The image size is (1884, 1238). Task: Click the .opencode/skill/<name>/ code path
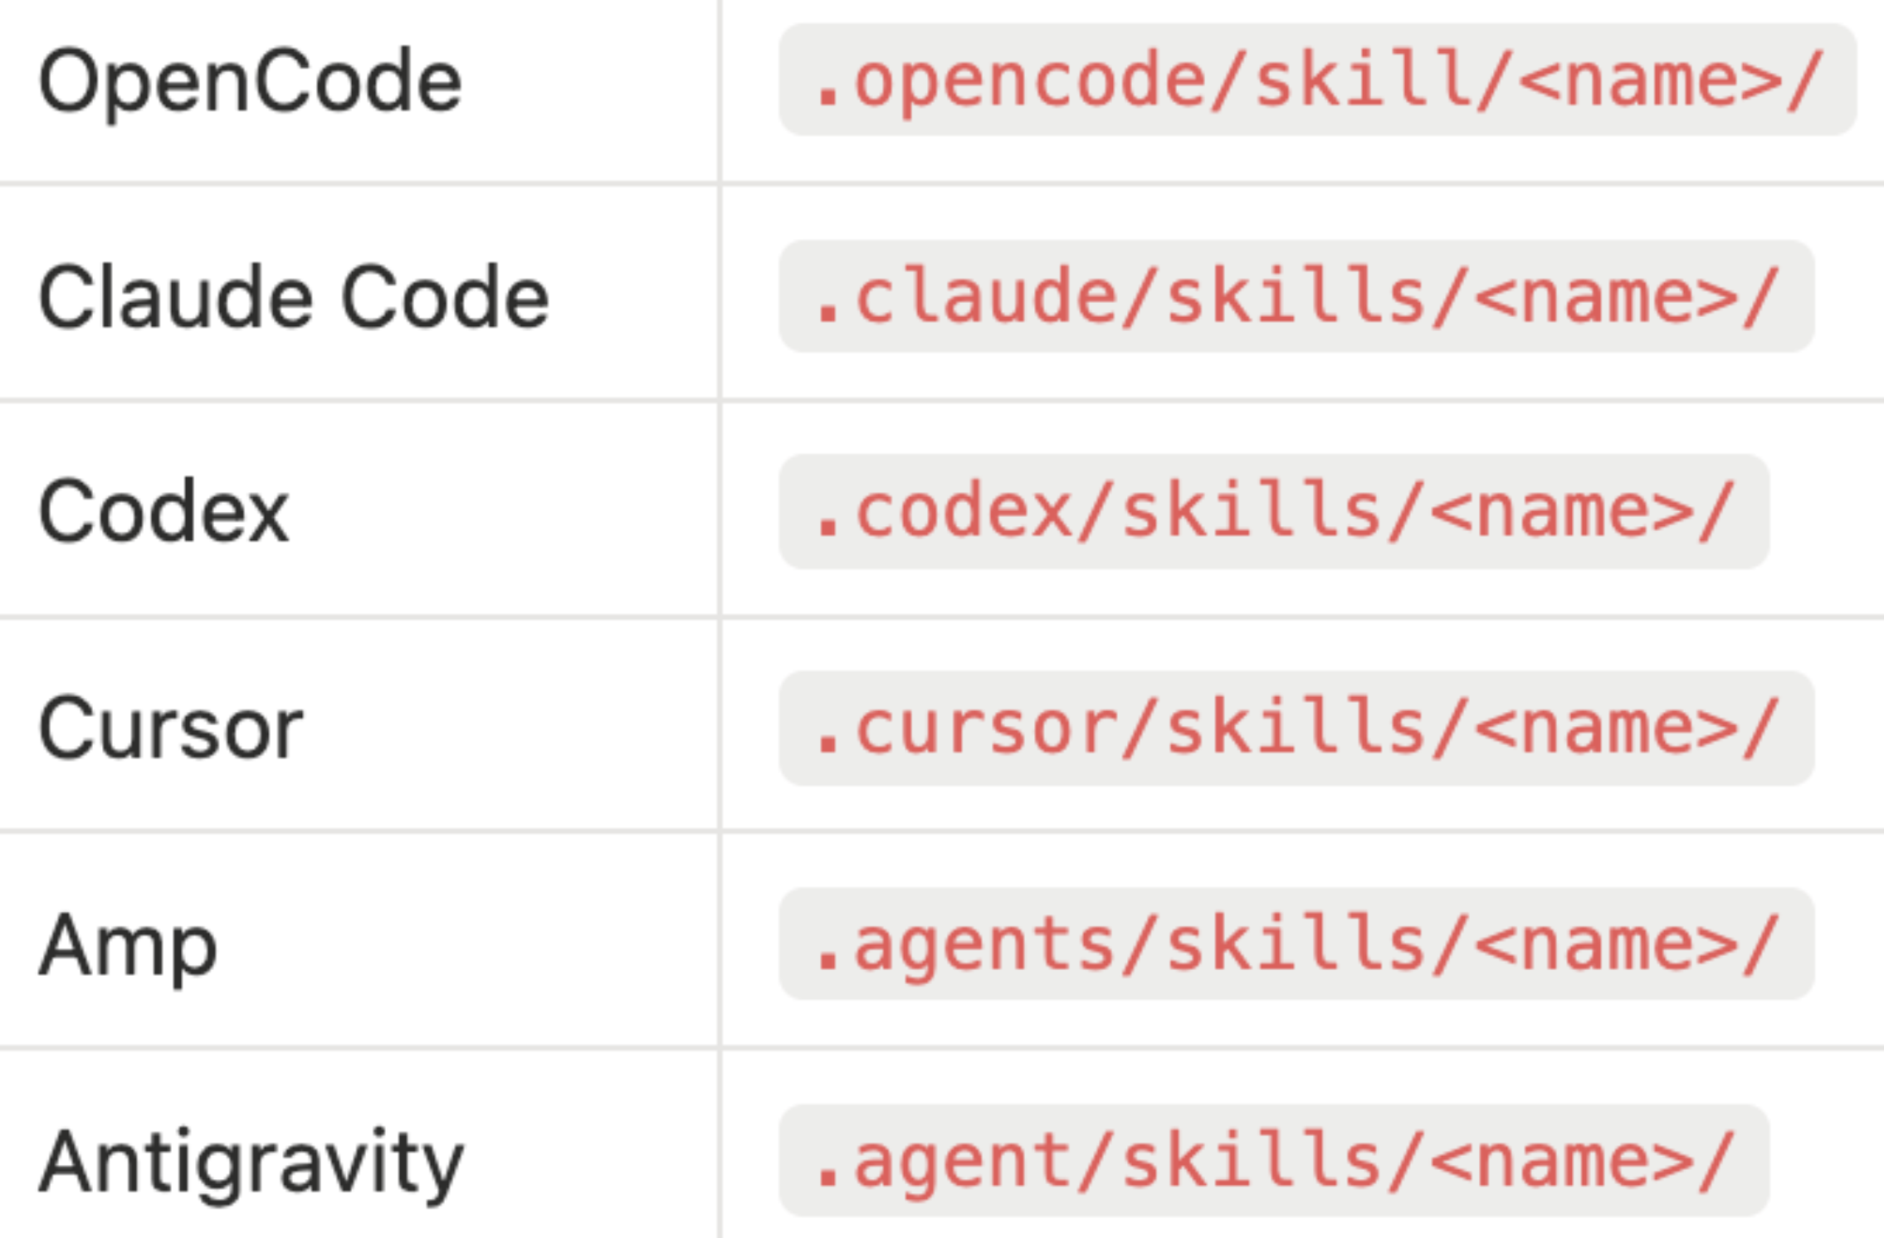tap(1316, 80)
